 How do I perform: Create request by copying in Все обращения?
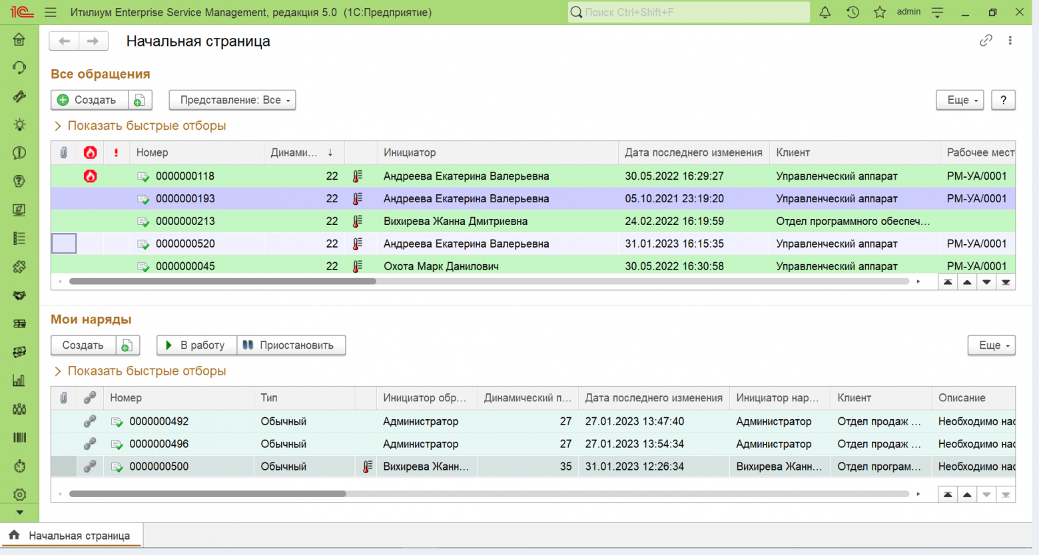point(140,100)
